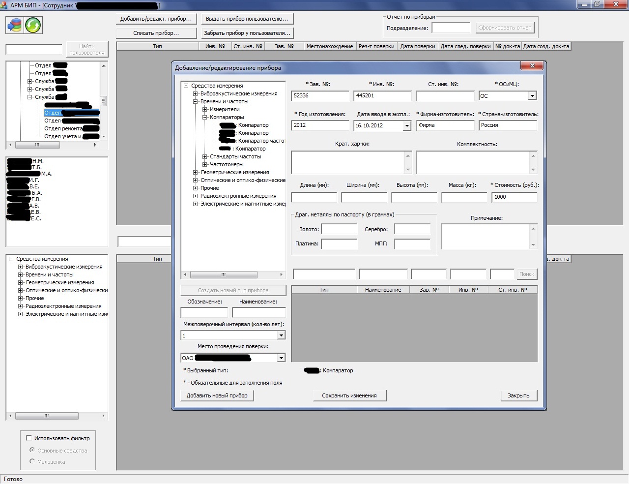629x484 pixels.
Task: Click the green refresh icon in toolbar
Action: [x=33, y=25]
